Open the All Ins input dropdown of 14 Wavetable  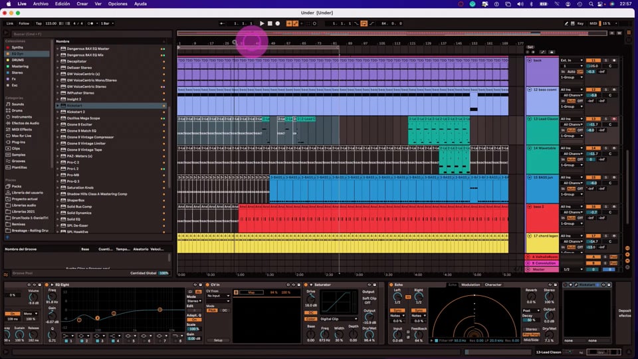(572, 148)
